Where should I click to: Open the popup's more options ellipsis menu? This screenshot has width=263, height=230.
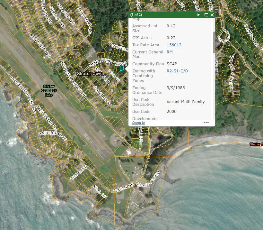pyautogui.click(x=206, y=123)
